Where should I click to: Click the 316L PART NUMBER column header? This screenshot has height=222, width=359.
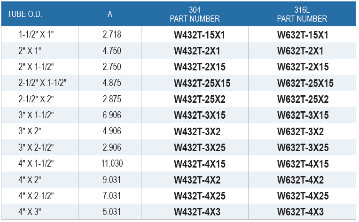(x=302, y=15)
